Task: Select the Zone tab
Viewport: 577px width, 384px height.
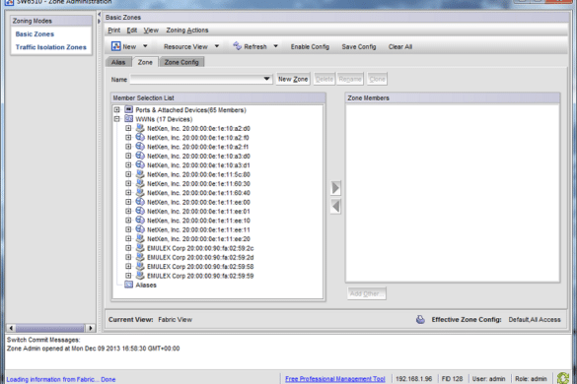Action: tap(145, 62)
